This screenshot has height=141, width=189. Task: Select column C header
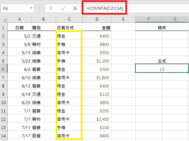coord(69,19)
